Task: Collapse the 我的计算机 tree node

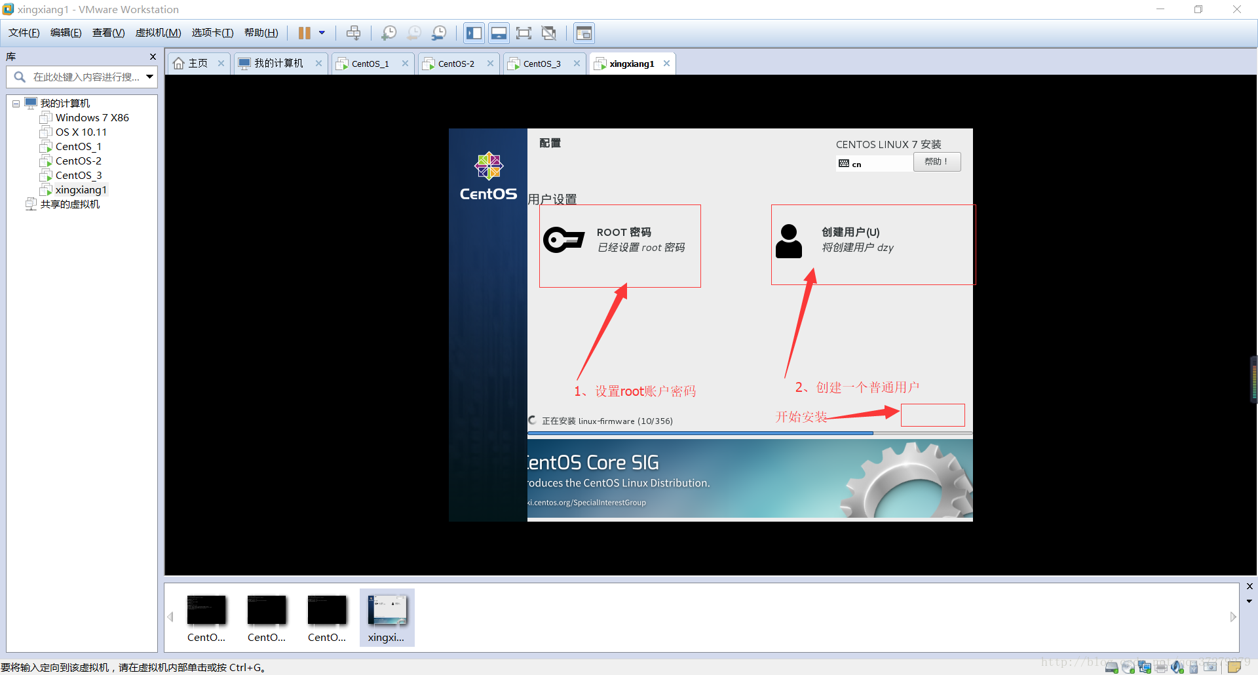Action: click(x=16, y=104)
